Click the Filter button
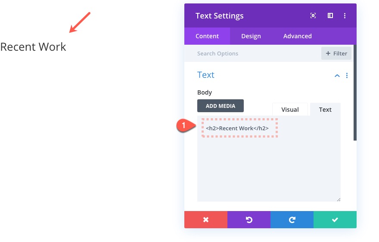Screen dimensions: 379x242 pyautogui.click(x=336, y=53)
